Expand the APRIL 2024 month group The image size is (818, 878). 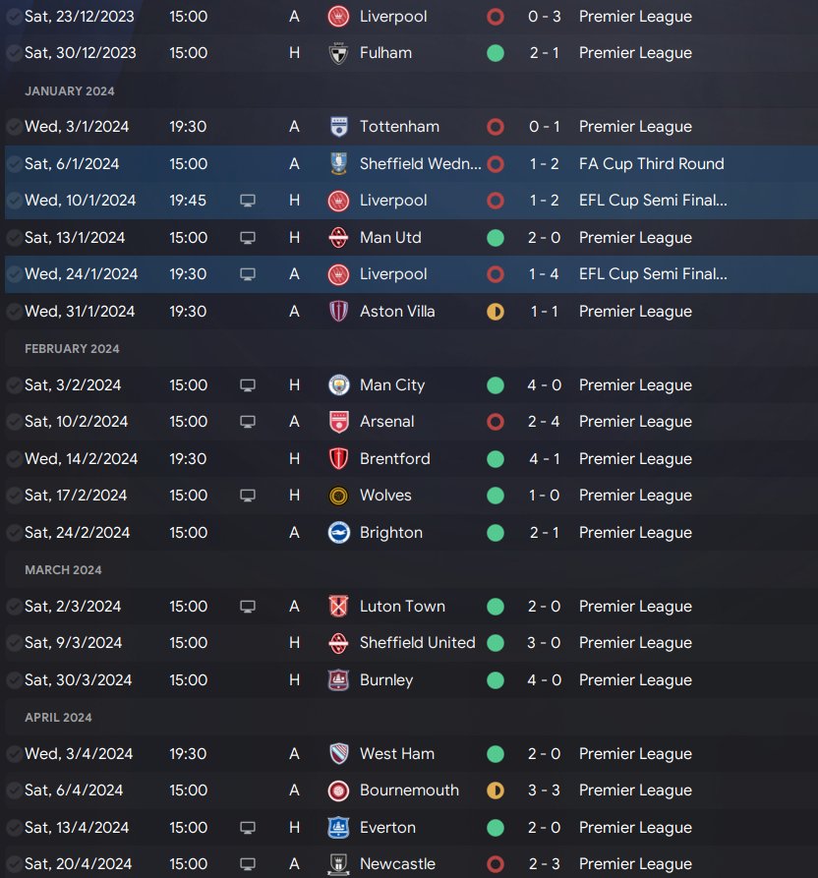point(58,717)
